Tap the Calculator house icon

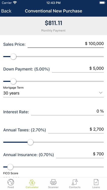(x=32, y=182)
